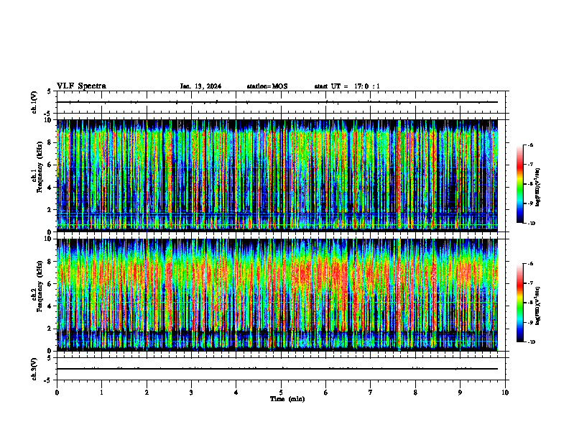Click the log(PSD) label beside ch.1 color bar
The height and width of the screenshot is (440, 569).
(538, 188)
